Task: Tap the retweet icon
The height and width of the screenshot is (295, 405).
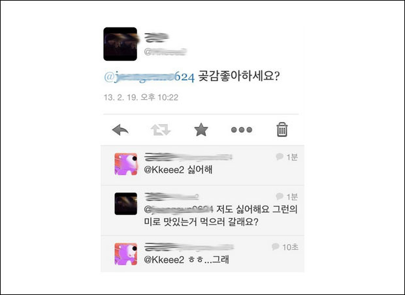Action: point(161,130)
